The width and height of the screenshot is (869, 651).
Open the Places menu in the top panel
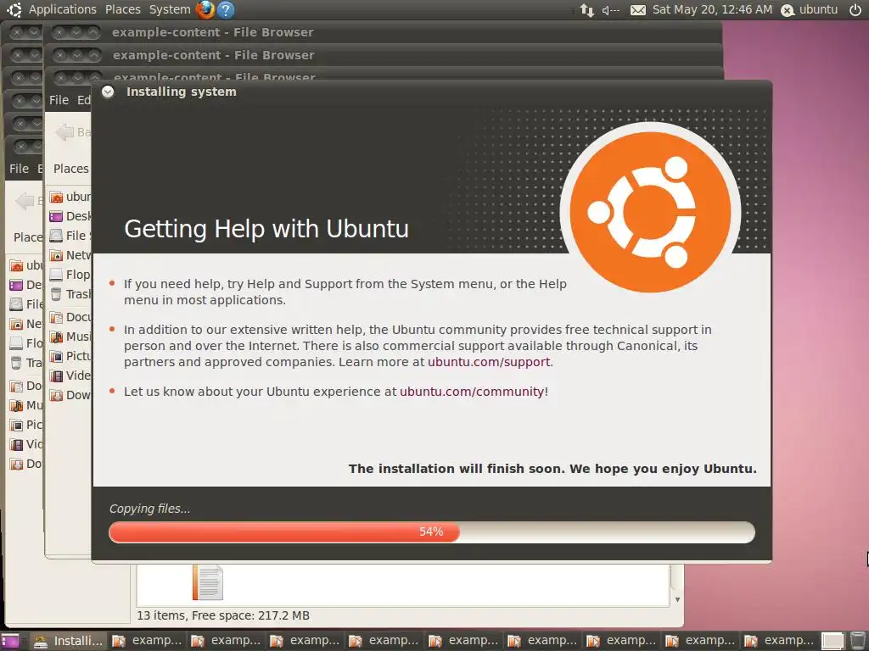click(x=122, y=9)
